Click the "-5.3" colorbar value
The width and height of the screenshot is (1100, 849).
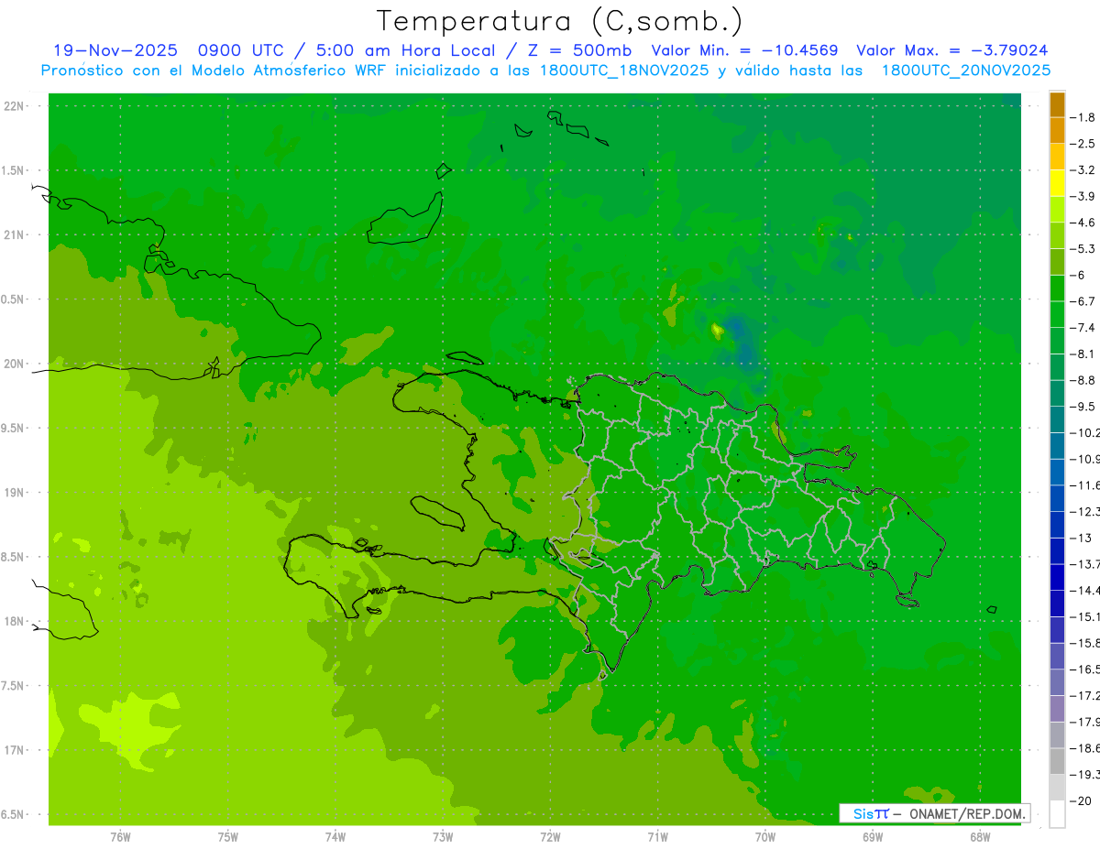click(x=1083, y=248)
